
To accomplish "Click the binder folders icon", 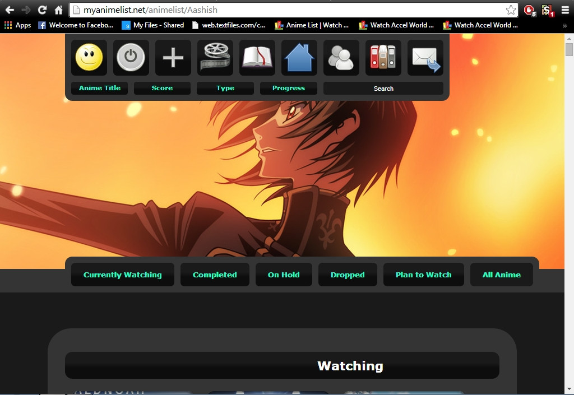I will [x=383, y=58].
